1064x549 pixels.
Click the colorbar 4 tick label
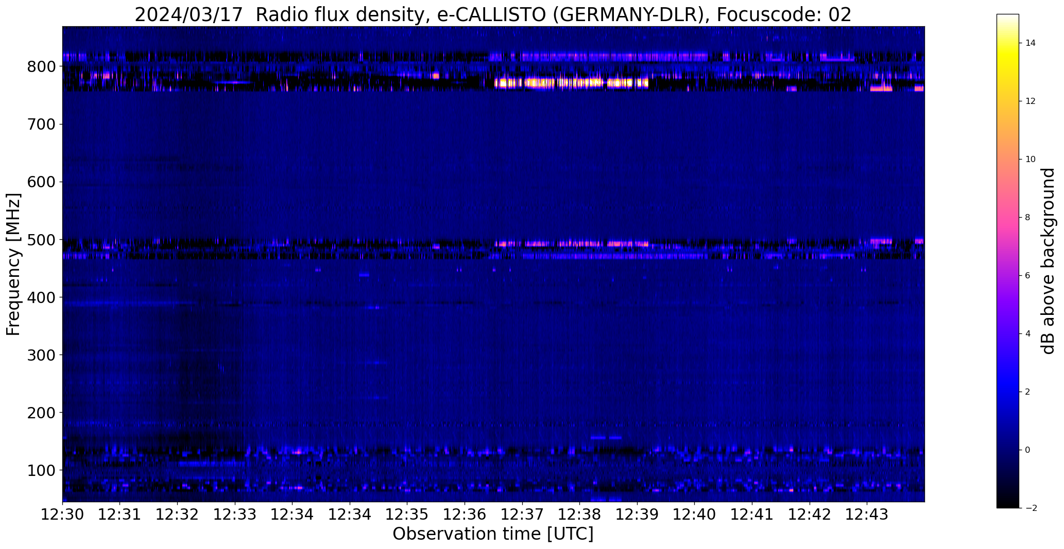tap(1028, 334)
